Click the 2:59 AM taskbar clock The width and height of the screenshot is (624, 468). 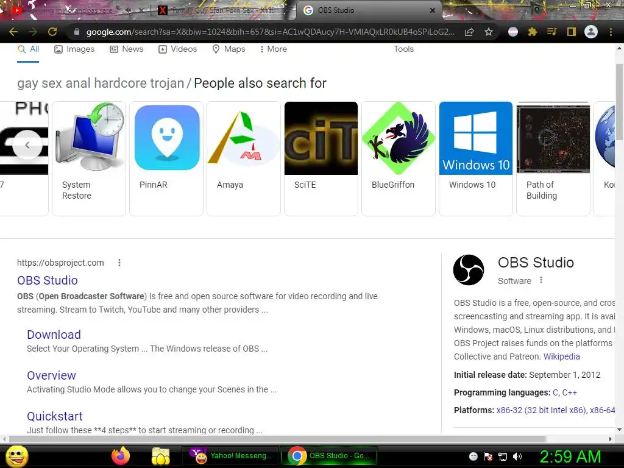[x=570, y=456]
